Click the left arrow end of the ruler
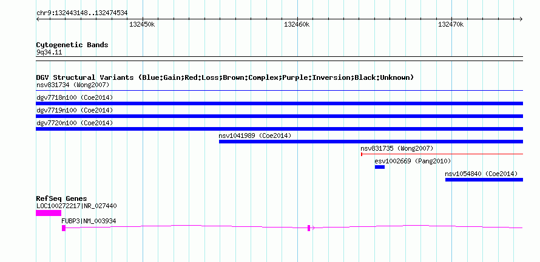The image size is (540, 262). [38, 19]
